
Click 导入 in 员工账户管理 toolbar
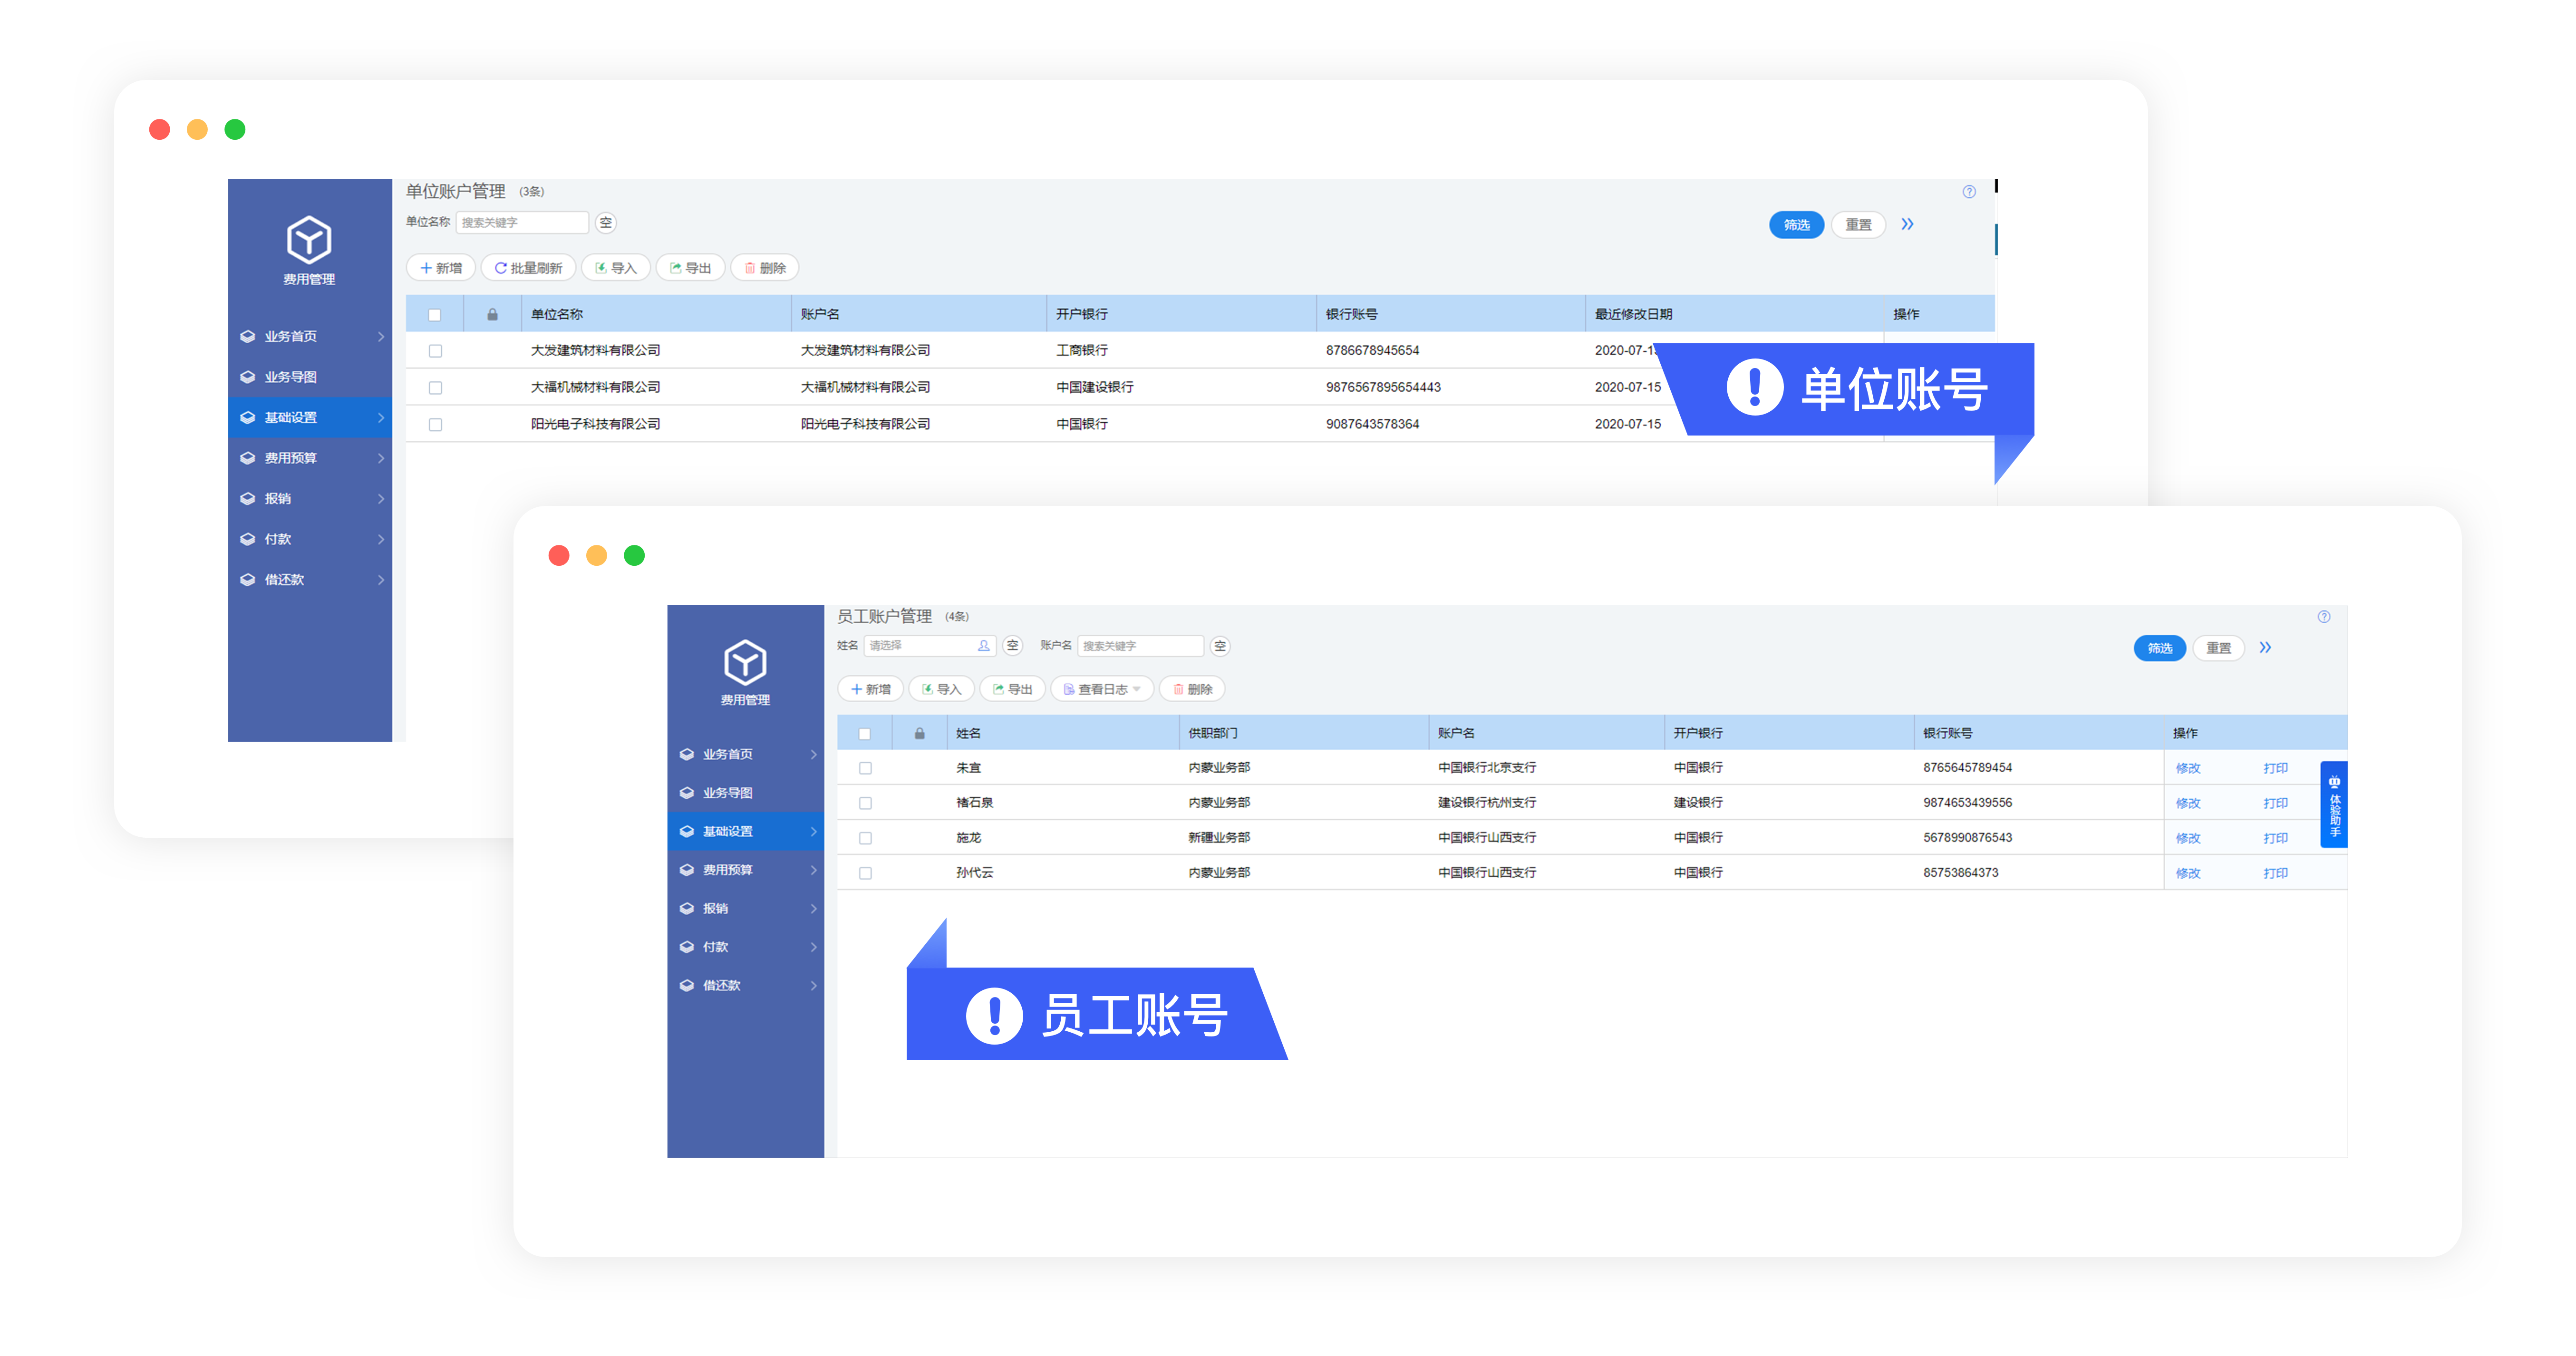point(941,689)
